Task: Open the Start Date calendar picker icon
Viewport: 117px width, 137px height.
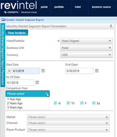Action: click(43, 71)
